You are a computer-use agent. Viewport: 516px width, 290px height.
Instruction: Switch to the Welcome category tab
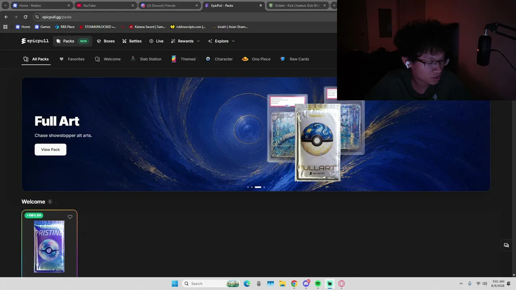(108, 59)
